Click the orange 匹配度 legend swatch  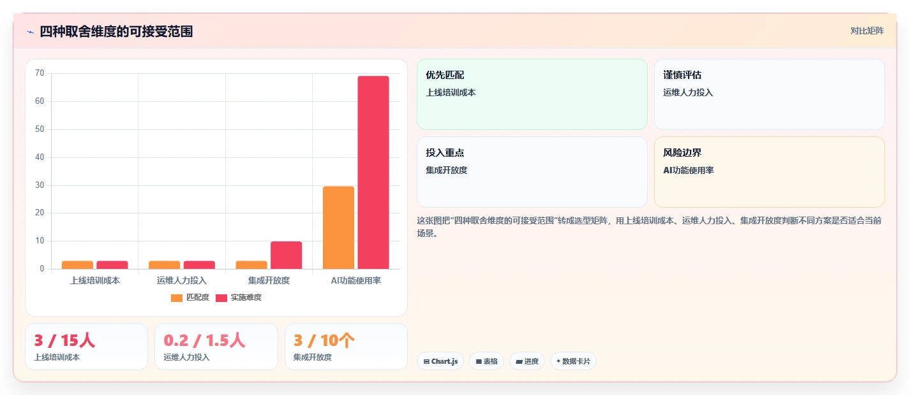(x=177, y=298)
